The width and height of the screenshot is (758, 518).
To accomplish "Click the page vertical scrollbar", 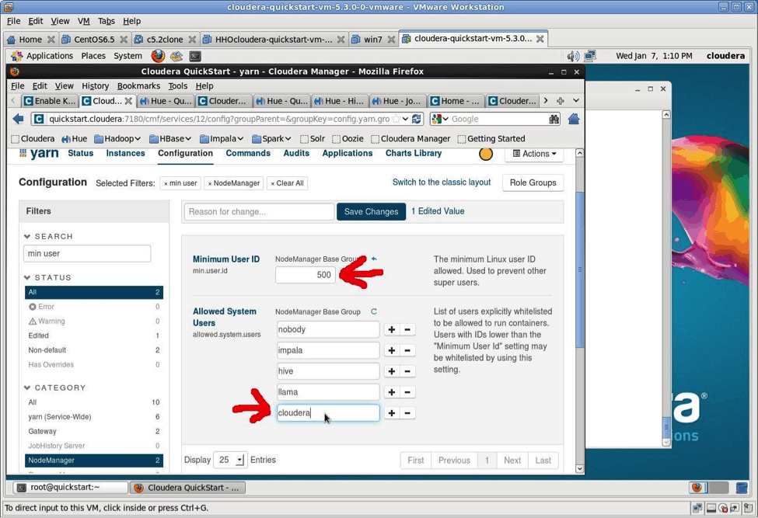I will coord(579,311).
